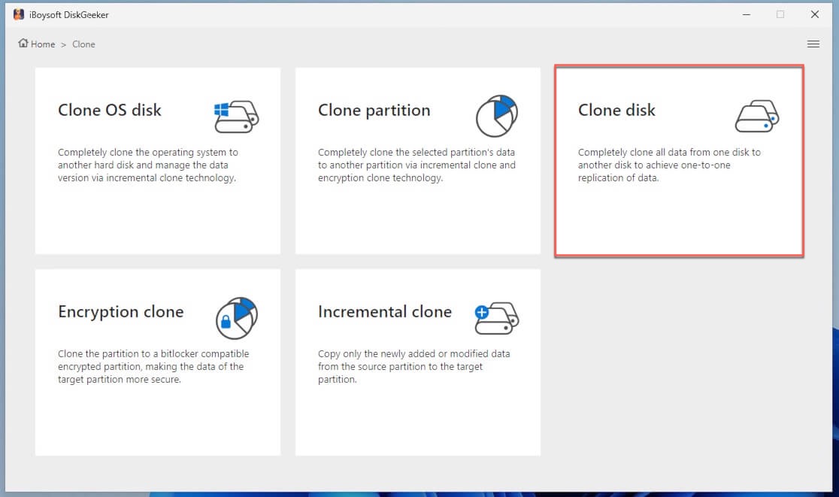Minimize the DiskGeeker window

pos(746,14)
